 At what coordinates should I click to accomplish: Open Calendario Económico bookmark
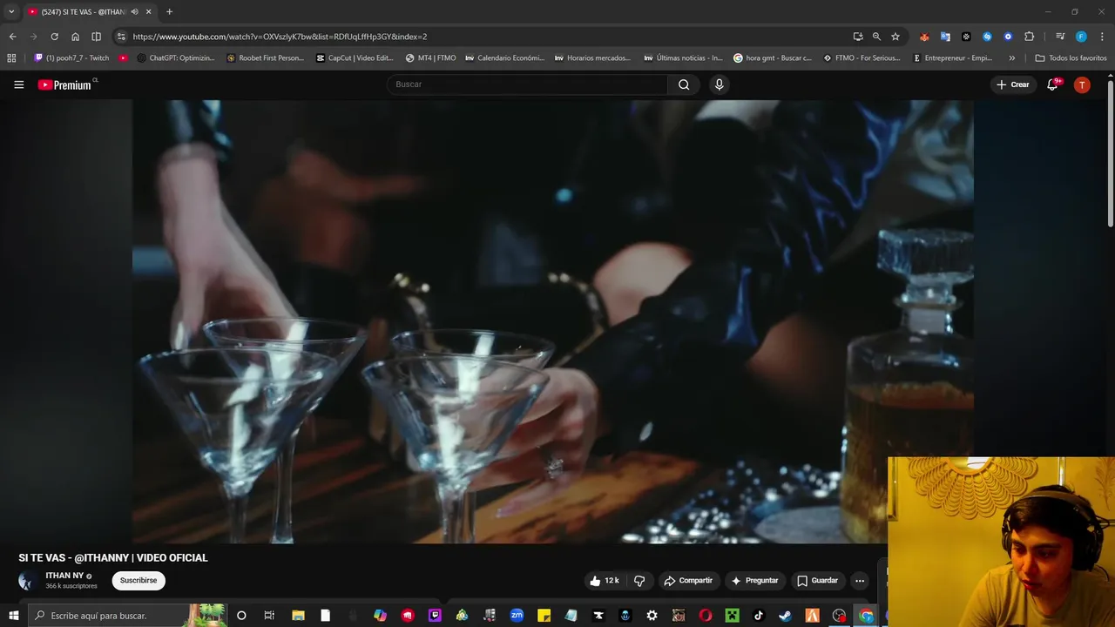(504, 58)
